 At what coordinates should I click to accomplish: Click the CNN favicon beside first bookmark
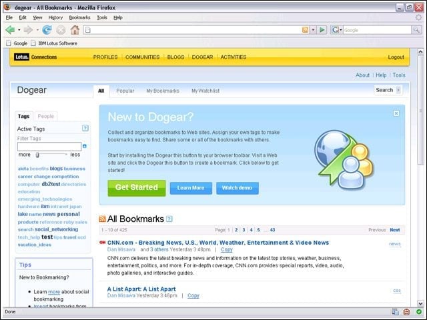pyautogui.click(x=102, y=243)
